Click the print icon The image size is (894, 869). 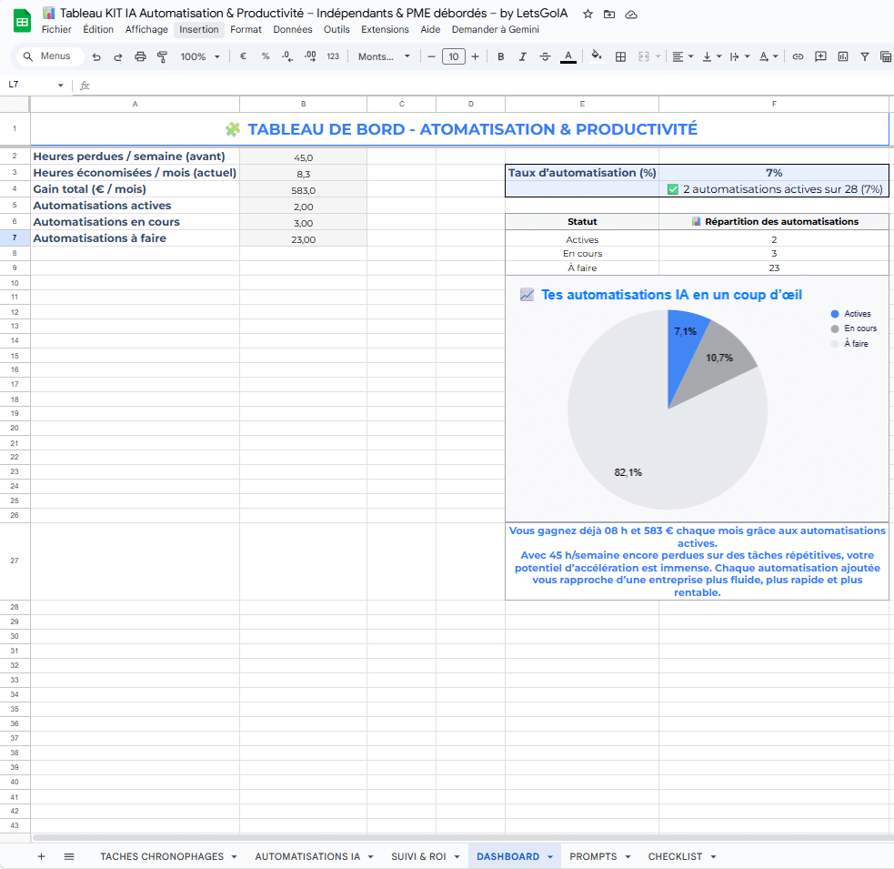pyautogui.click(x=140, y=56)
